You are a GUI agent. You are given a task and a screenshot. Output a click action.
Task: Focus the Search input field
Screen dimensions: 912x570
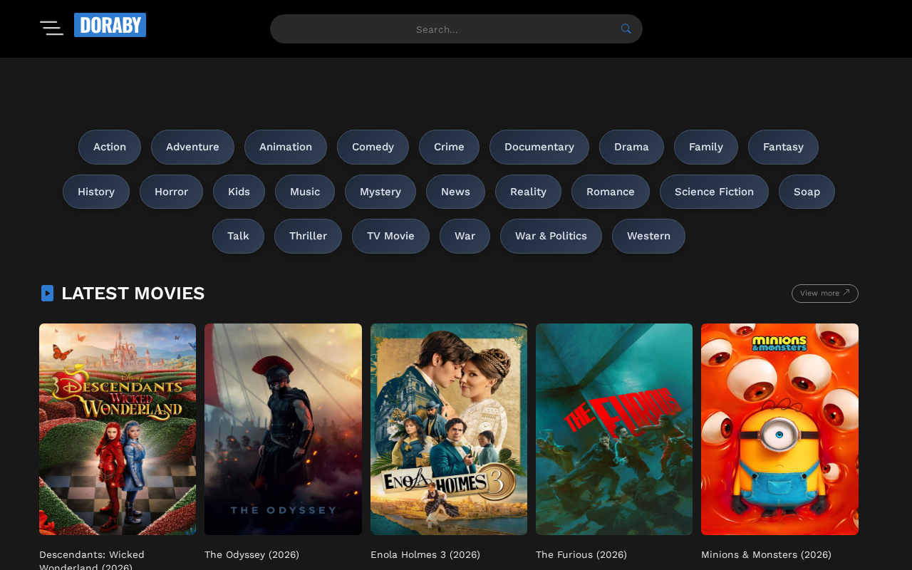point(456,29)
